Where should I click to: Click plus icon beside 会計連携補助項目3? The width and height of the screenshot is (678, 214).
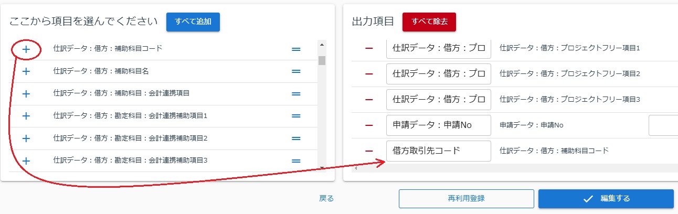26,160
